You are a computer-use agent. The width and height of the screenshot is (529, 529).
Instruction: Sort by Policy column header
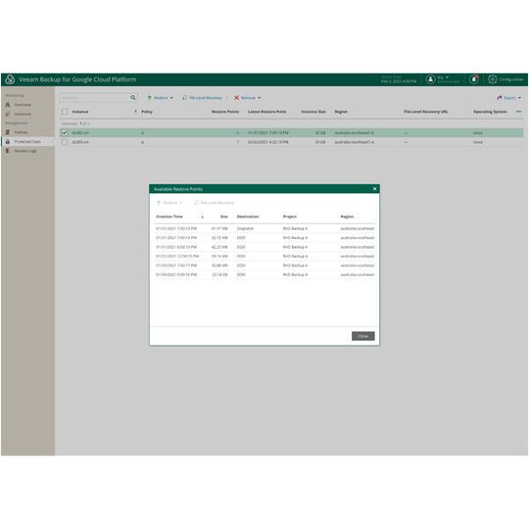pyautogui.click(x=147, y=112)
